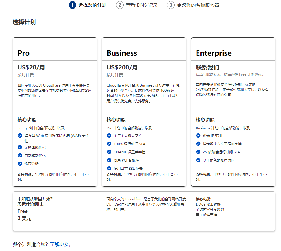Click checkmark beside 100% 运行时间 SLA
The image size is (281, 251).
tap(109, 144)
